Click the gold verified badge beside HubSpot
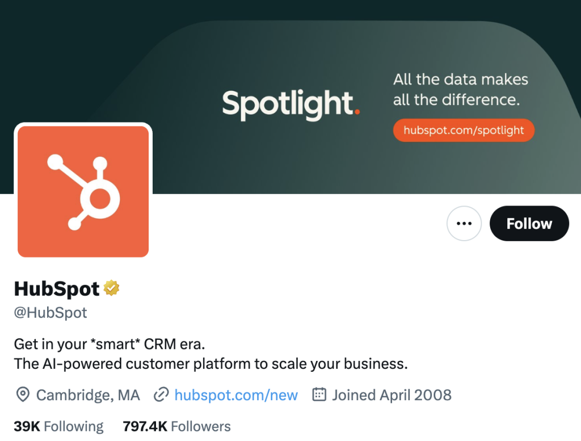Viewport: 581px width, 441px height. pos(112,289)
